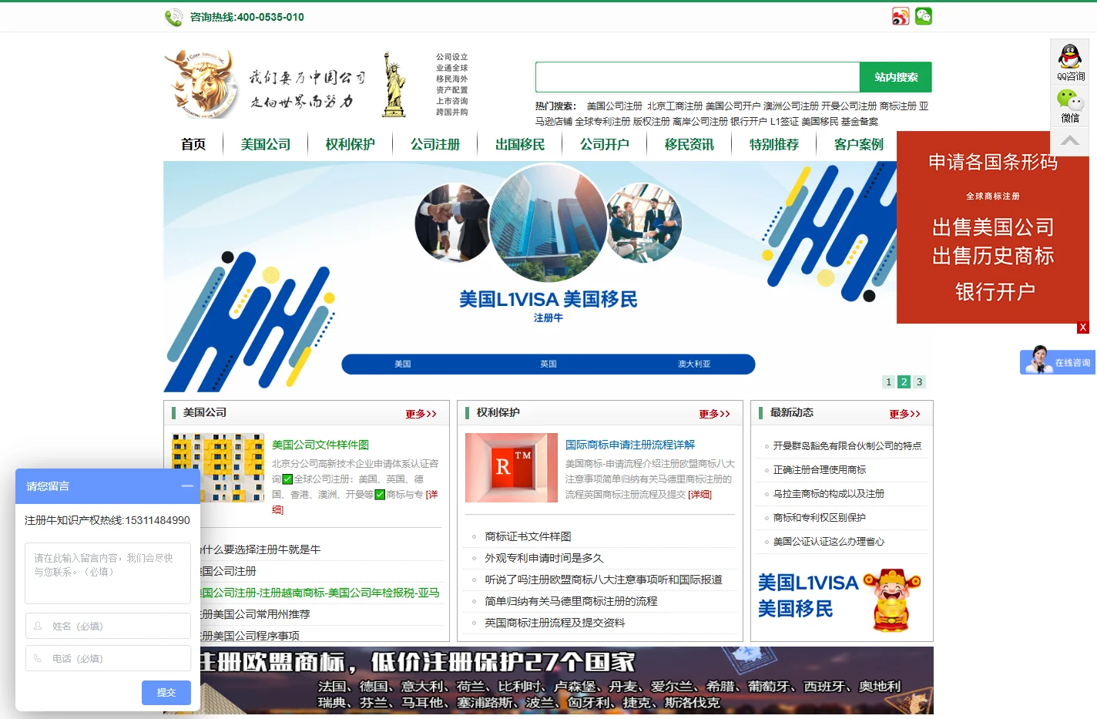
Task: Select 澳大利亚 in banner blue bar
Action: (x=694, y=364)
